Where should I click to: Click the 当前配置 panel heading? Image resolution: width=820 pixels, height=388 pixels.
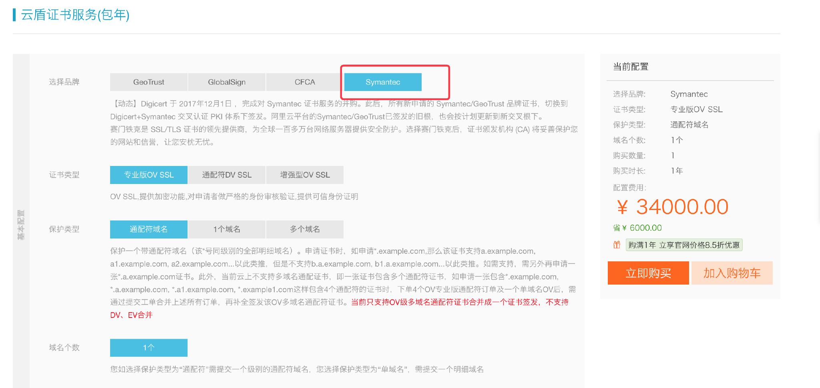pos(631,67)
